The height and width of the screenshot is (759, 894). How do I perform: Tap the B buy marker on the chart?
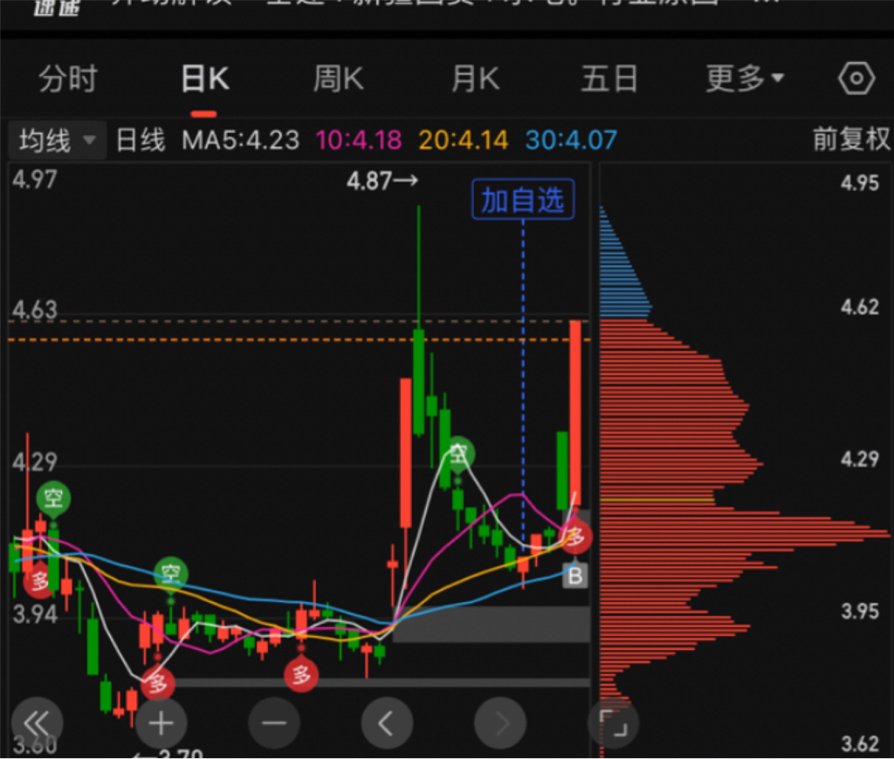pos(574,576)
